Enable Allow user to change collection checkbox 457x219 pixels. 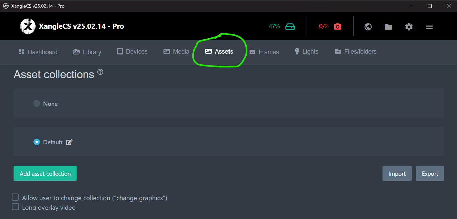coord(15,197)
